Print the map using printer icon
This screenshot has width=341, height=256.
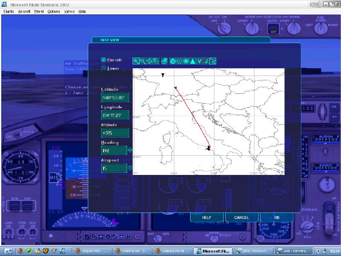(x=165, y=61)
